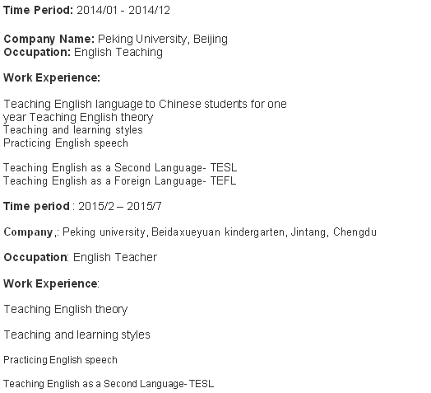The image size is (431, 393).
Task: Click the last 'Practicing English speech' line
Action: click(x=61, y=360)
